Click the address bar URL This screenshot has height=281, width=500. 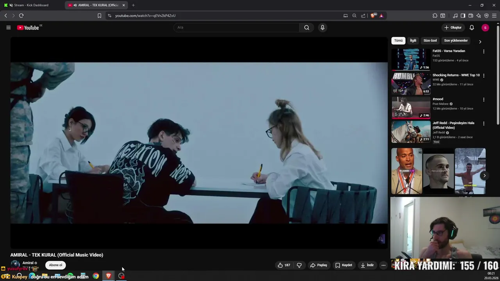[145, 16]
